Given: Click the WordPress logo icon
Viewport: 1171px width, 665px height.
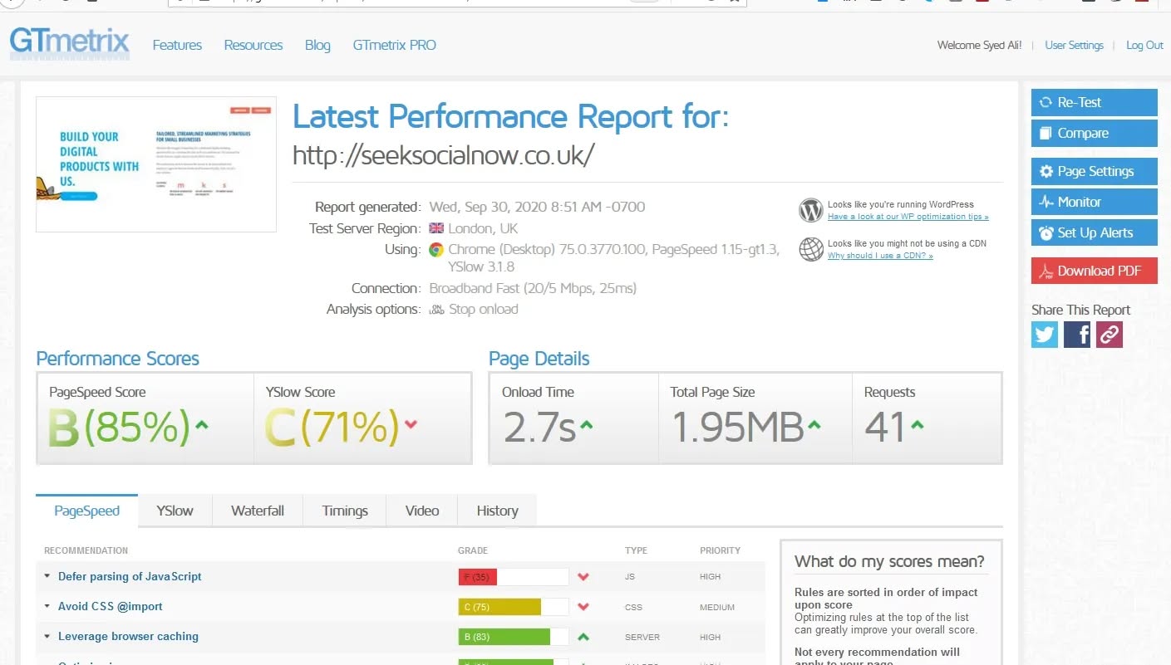Looking at the screenshot, I should (811, 210).
